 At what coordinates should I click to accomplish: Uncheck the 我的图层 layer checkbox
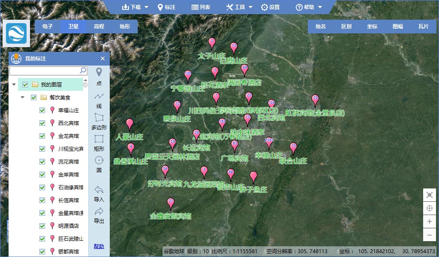coord(25,85)
